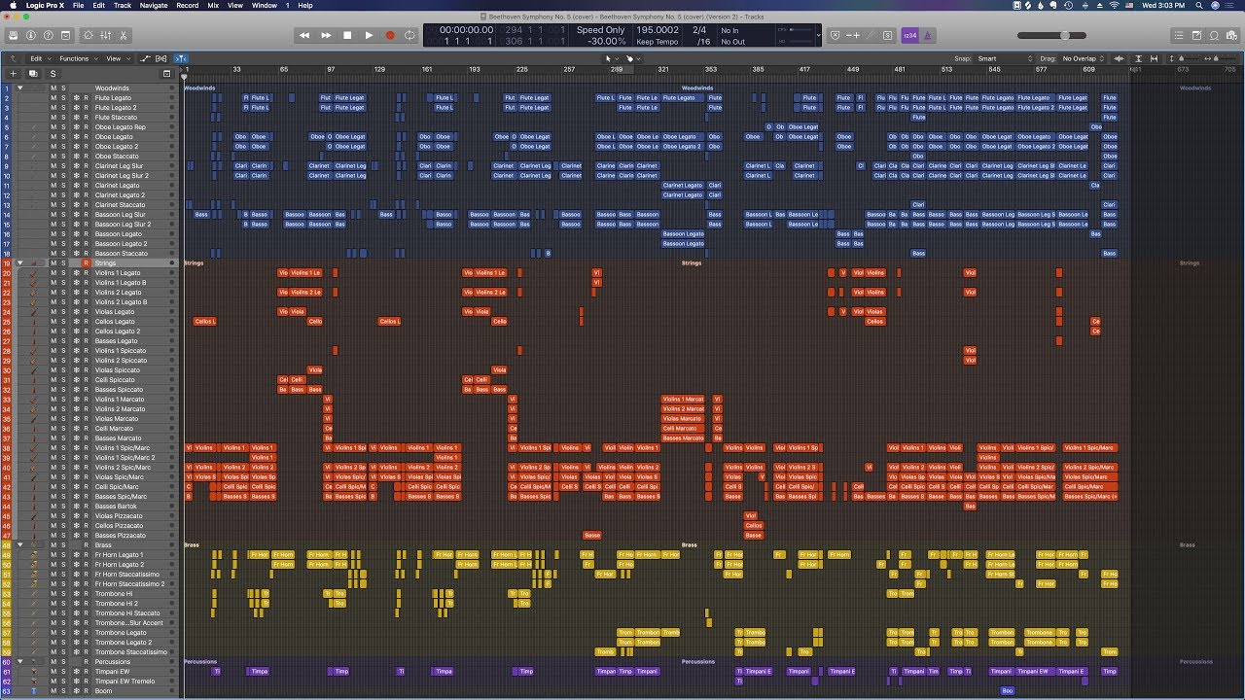Open the Edit dropdown in Tracks area
Image resolution: width=1245 pixels, height=700 pixels.
[x=39, y=58]
